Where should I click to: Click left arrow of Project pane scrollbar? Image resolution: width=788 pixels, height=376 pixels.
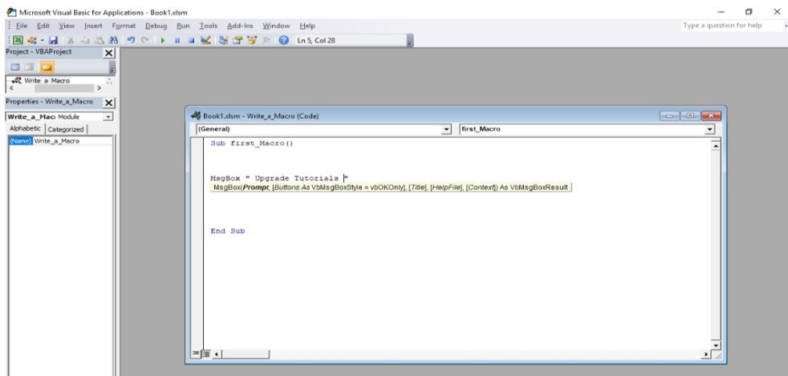(11, 88)
